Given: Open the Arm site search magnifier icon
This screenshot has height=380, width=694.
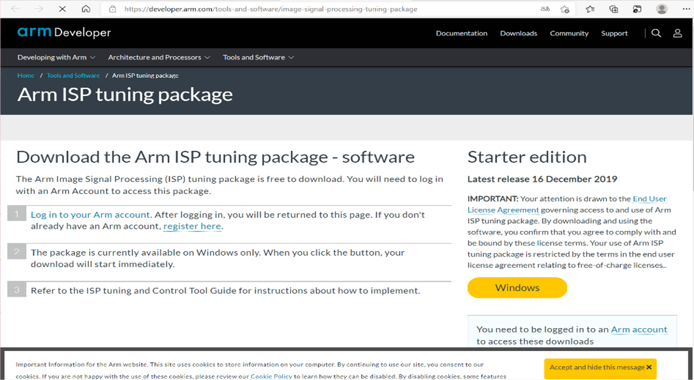Looking at the screenshot, I should [656, 33].
